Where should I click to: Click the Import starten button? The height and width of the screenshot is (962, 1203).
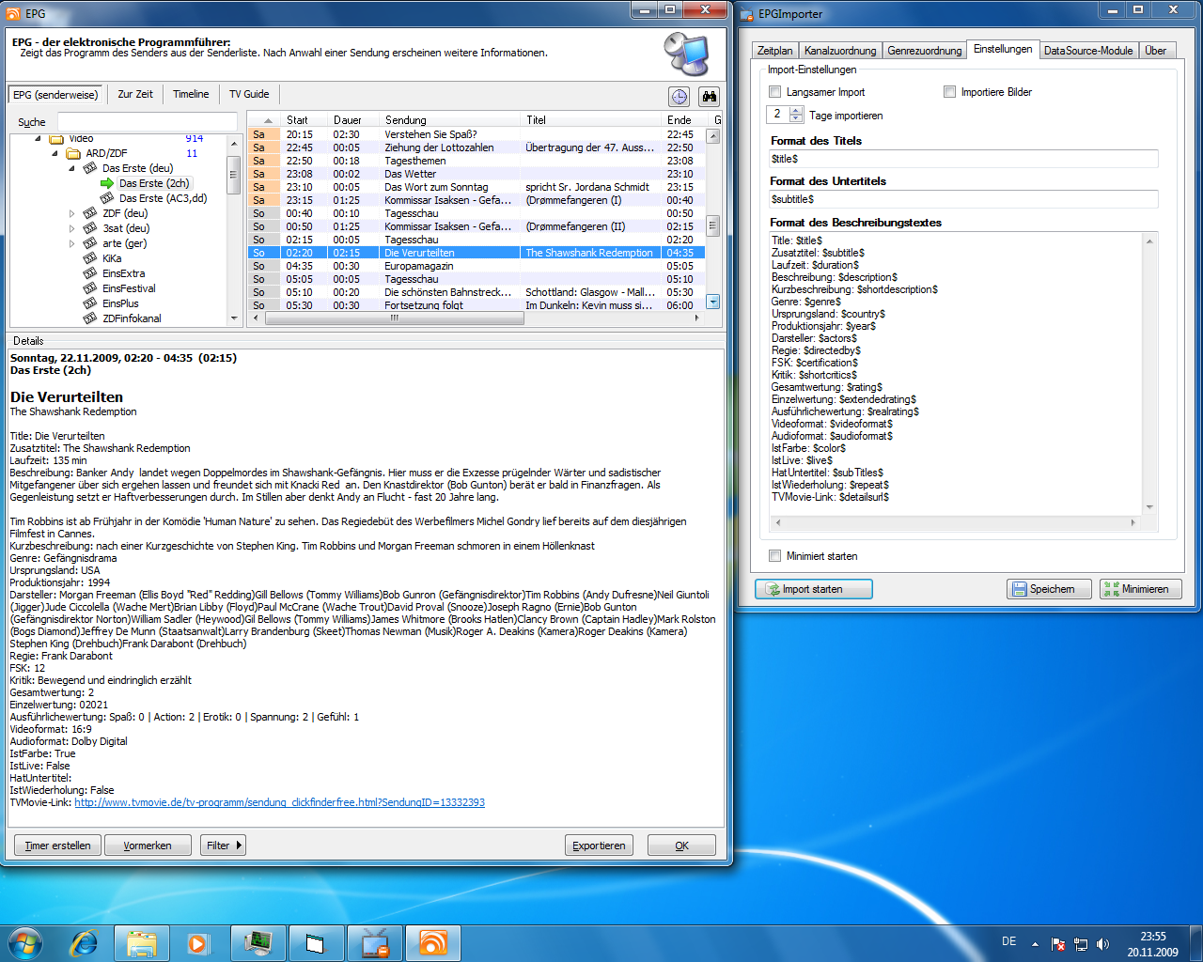tap(813, 589)
